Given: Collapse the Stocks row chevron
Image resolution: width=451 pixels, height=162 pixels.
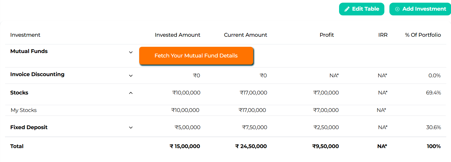Looking at the screenshot, I should [131, 93].
